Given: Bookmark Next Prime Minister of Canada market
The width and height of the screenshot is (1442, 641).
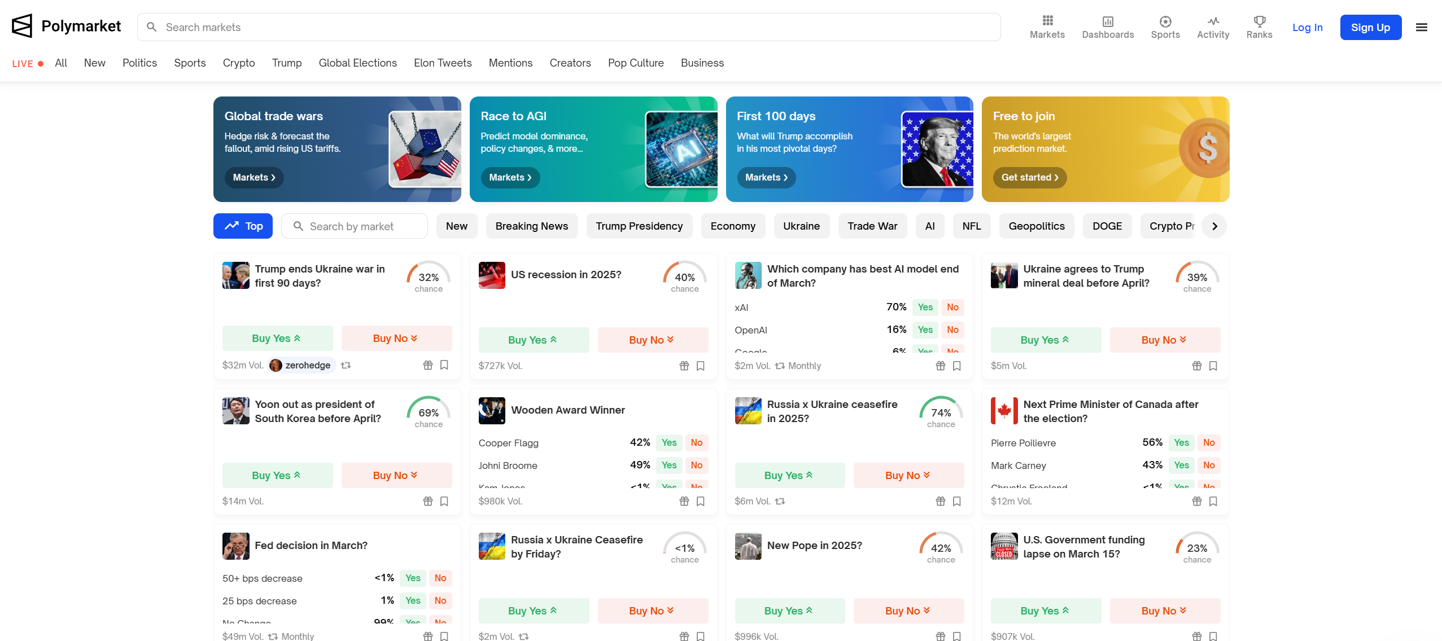Looking at the screenshot, I should (x=1213, y=501).
